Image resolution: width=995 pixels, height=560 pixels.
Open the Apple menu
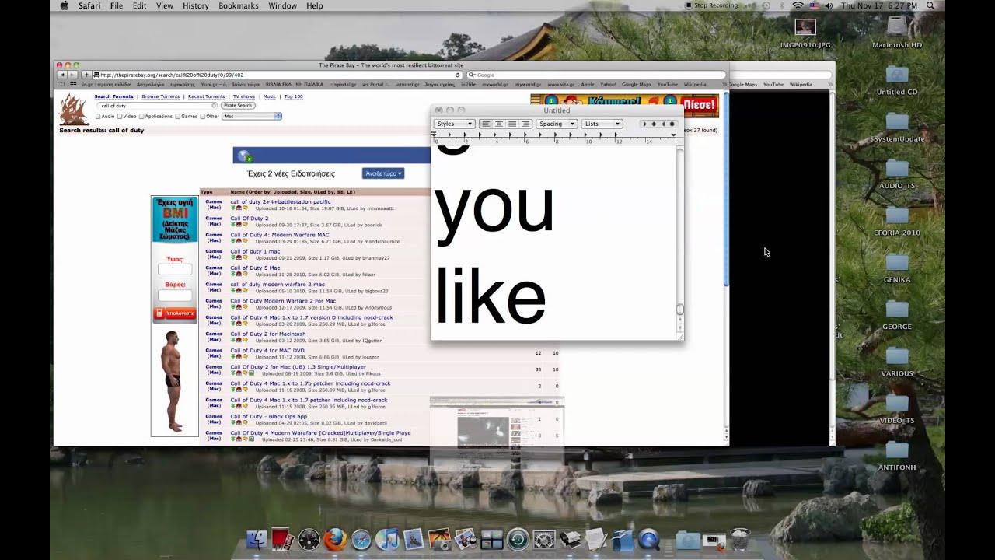(x=64, y=5)
